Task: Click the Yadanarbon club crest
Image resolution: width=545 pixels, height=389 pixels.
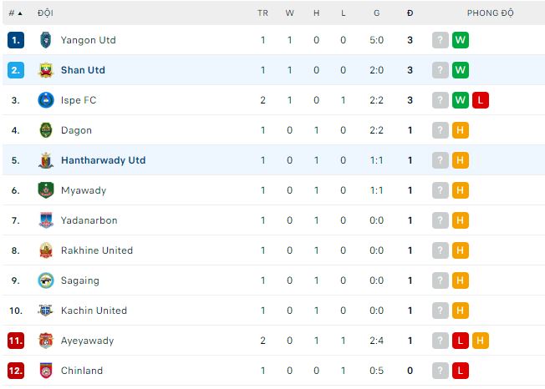Action: tap(45, 220)
